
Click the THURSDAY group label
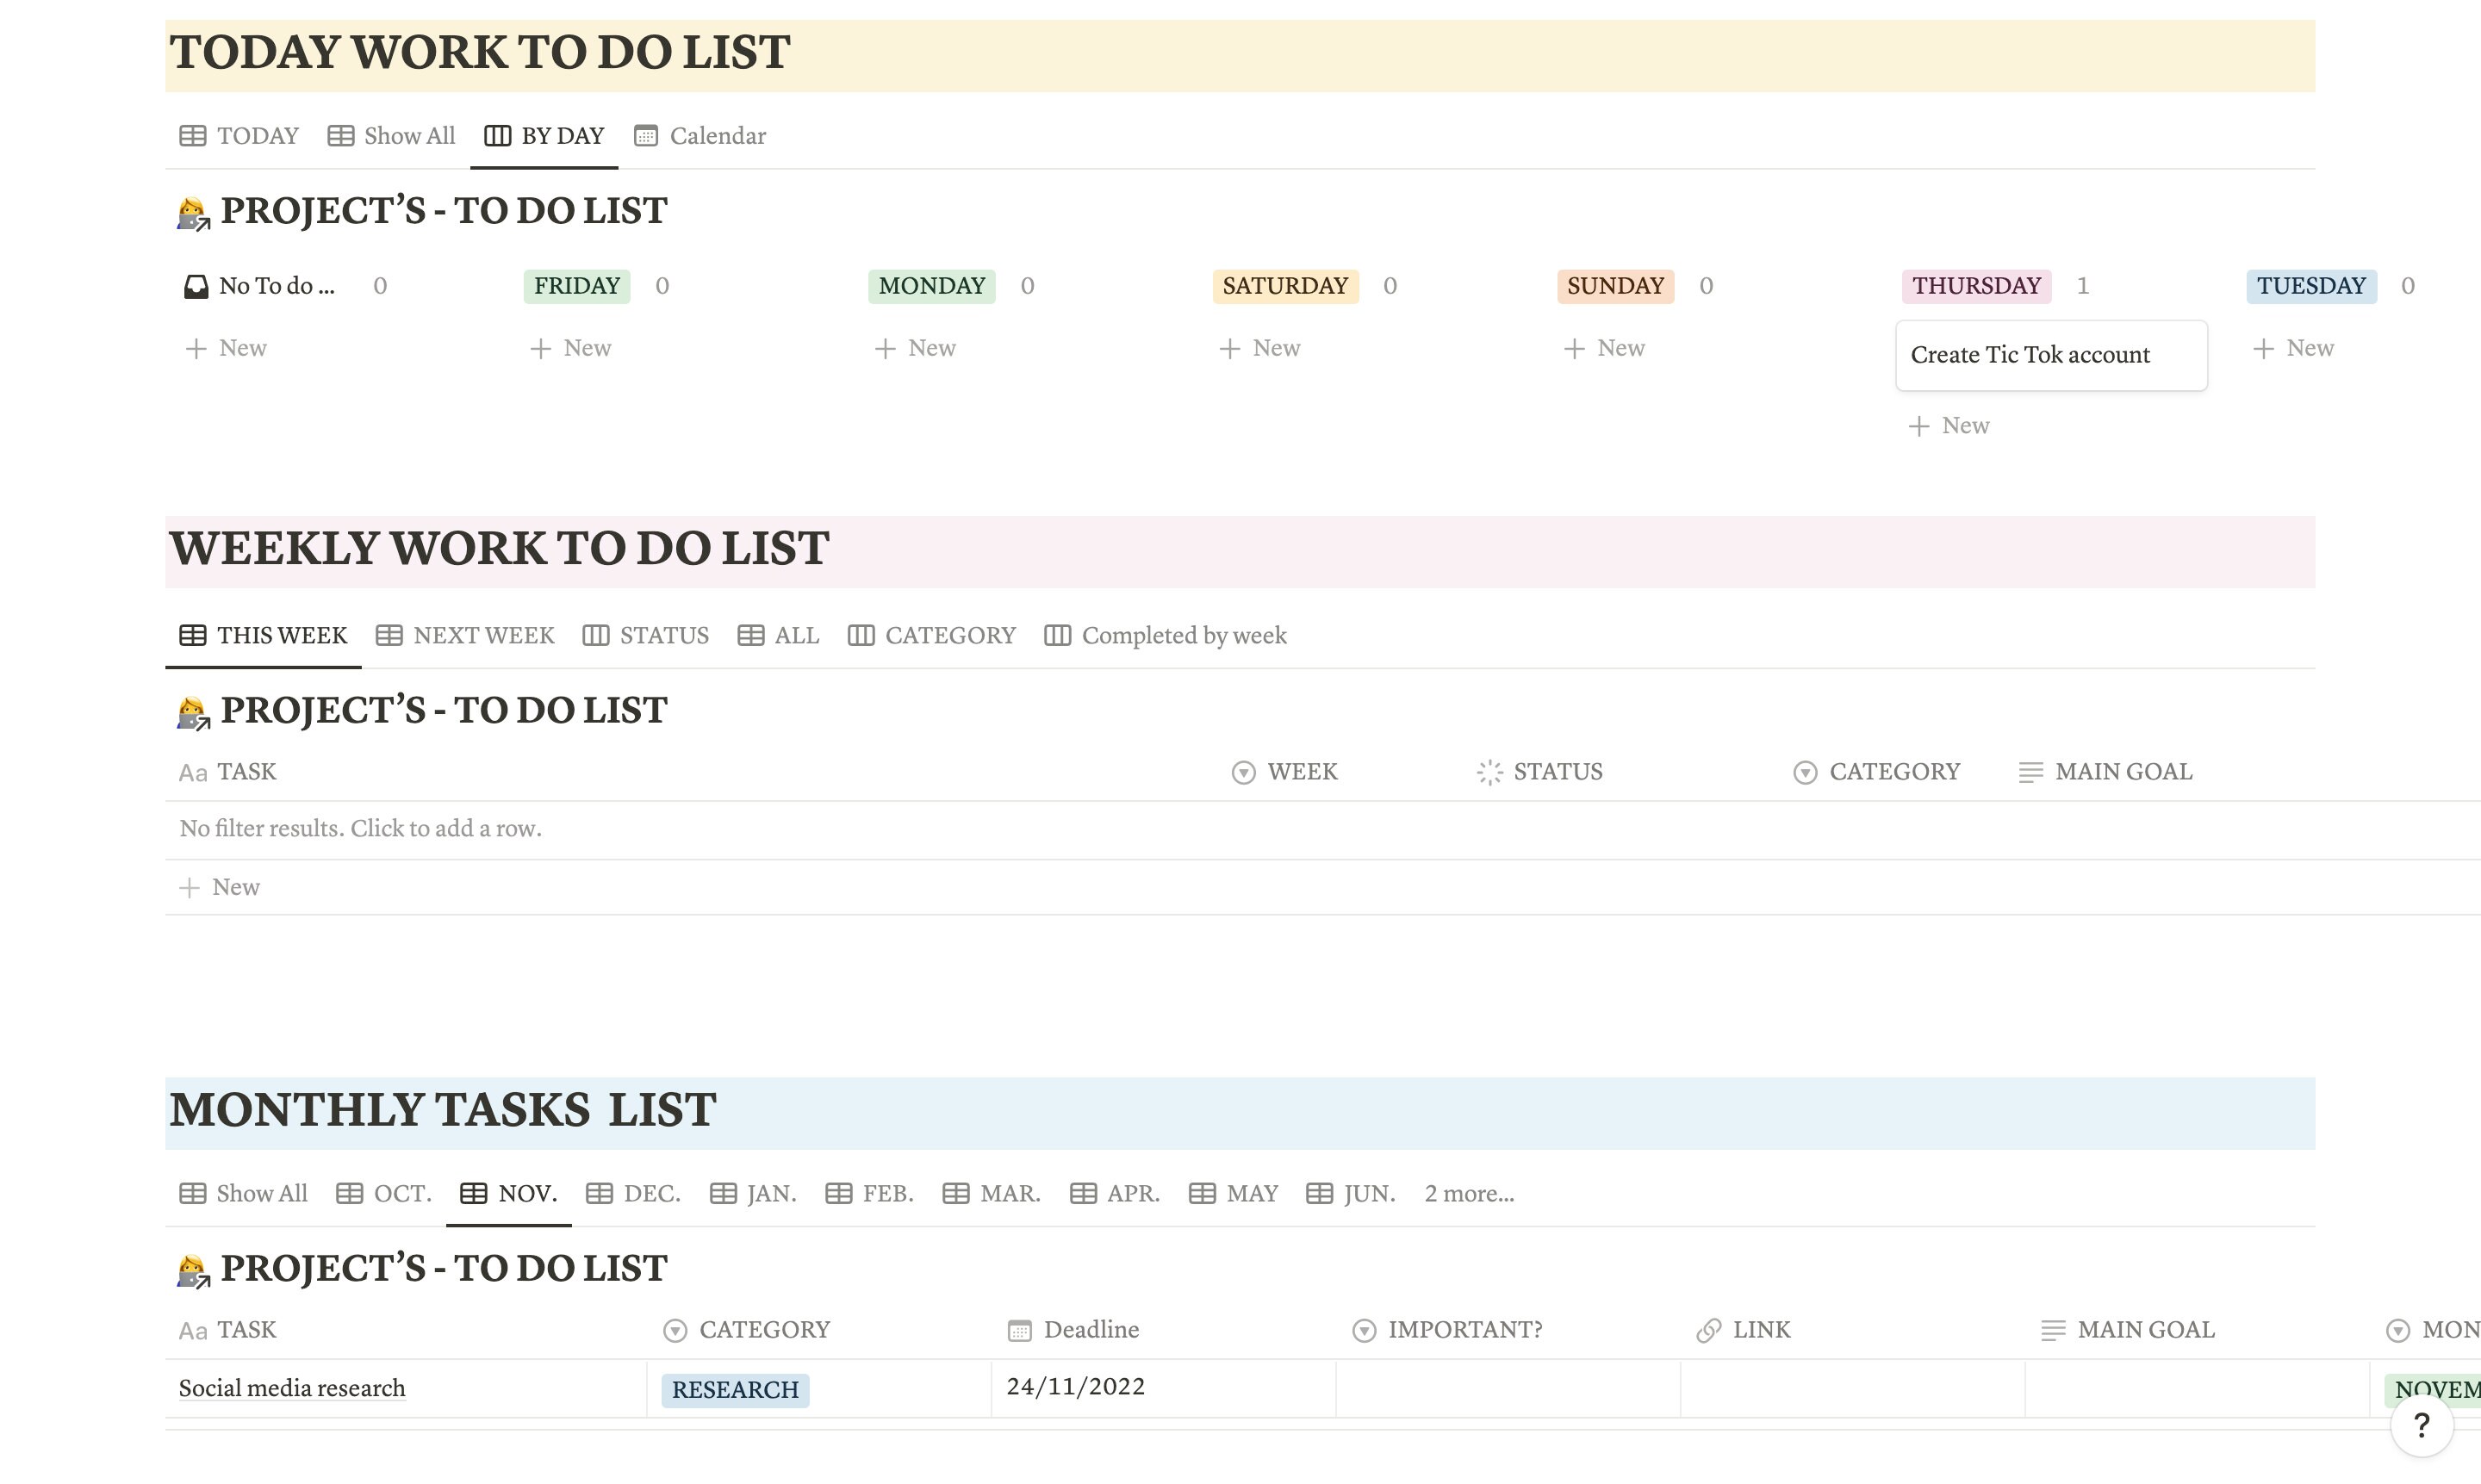click(x=1976, y=286)
